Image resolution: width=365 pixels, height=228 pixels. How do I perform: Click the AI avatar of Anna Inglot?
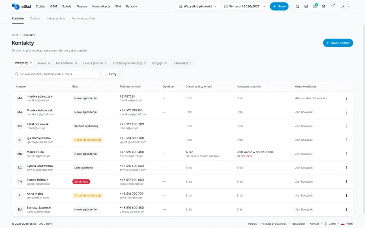coord(20,196)
